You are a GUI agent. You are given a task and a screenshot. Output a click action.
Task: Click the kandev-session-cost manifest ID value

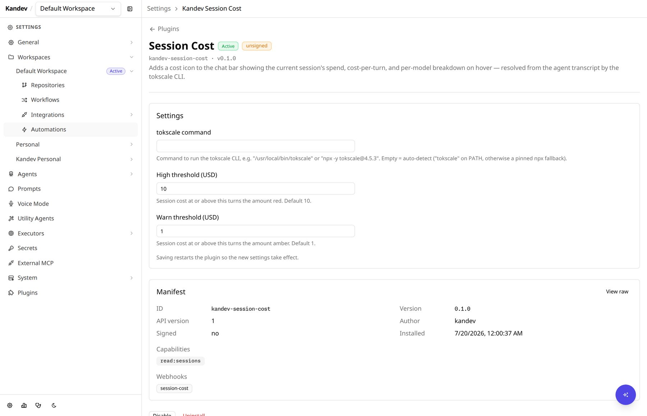click(x=241, y=309)
